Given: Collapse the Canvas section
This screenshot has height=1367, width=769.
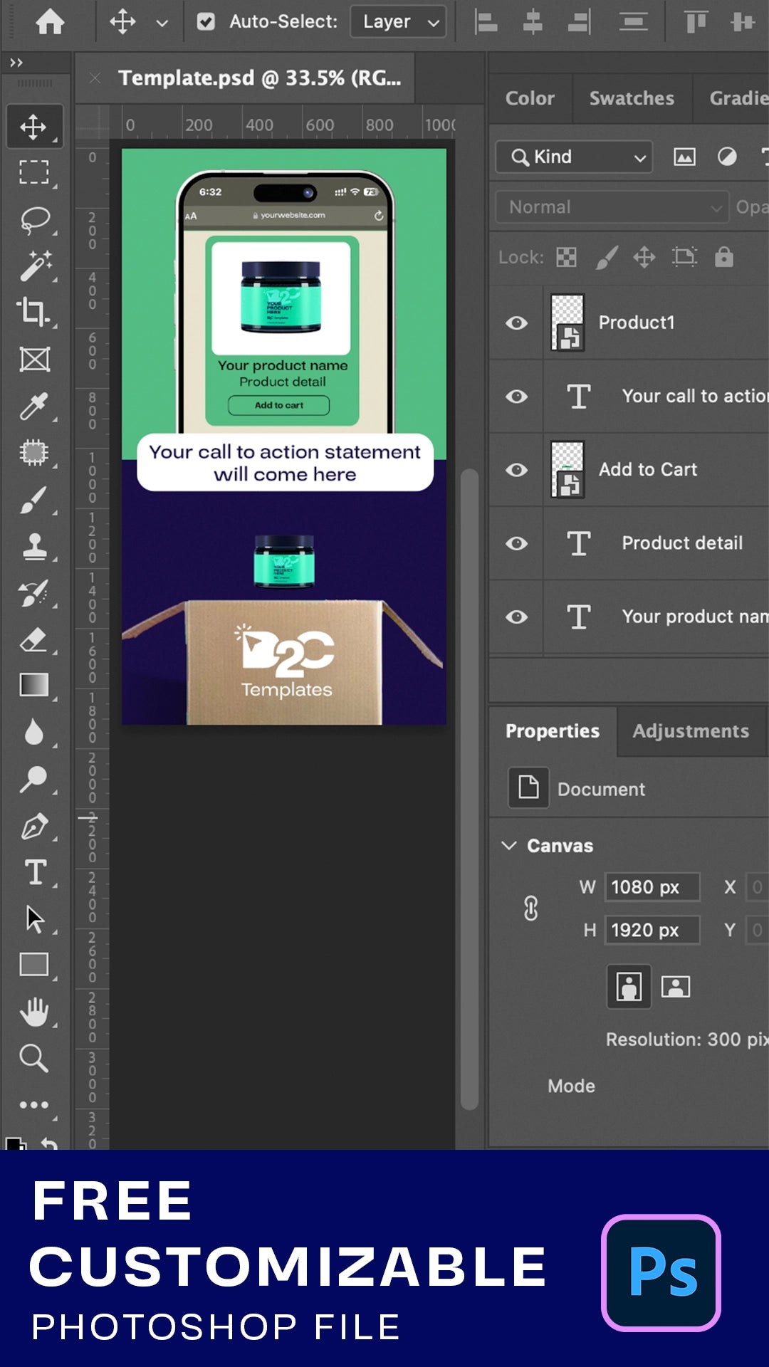Looking at the screenshot, I should (x=509, y=846).
